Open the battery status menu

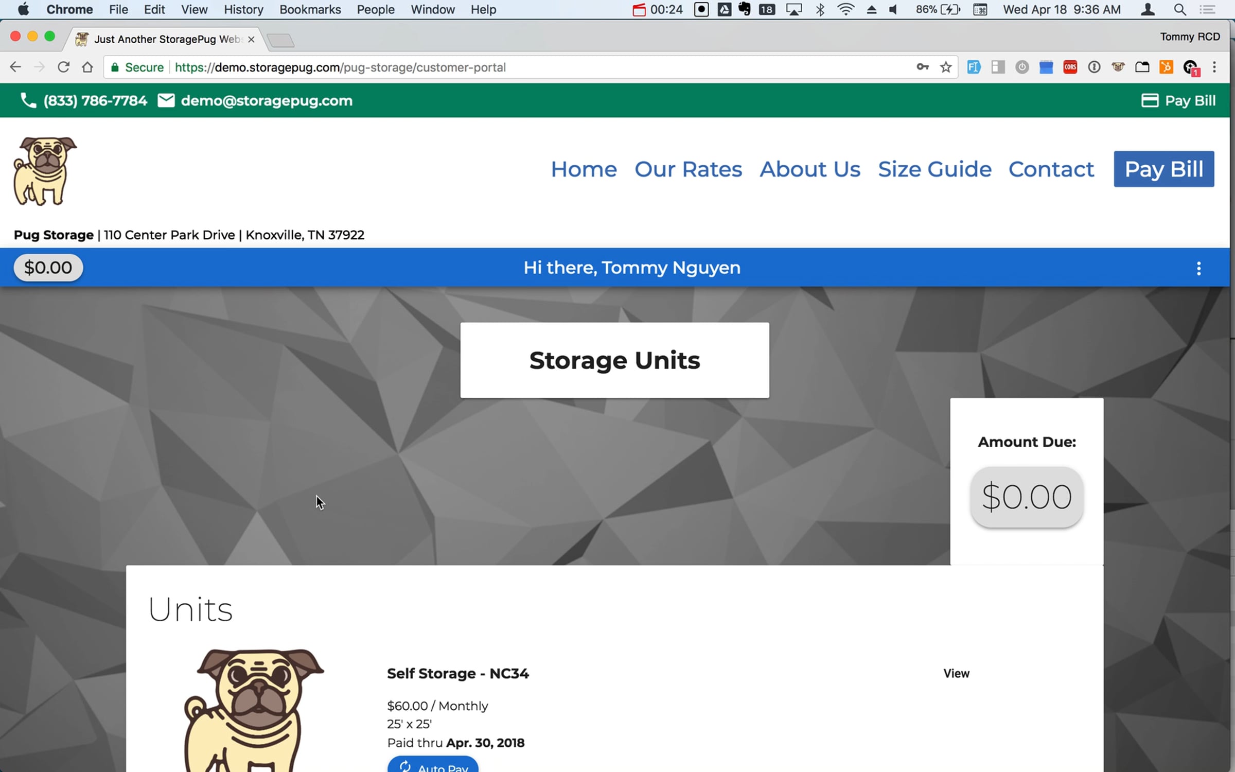click(938, 9)
